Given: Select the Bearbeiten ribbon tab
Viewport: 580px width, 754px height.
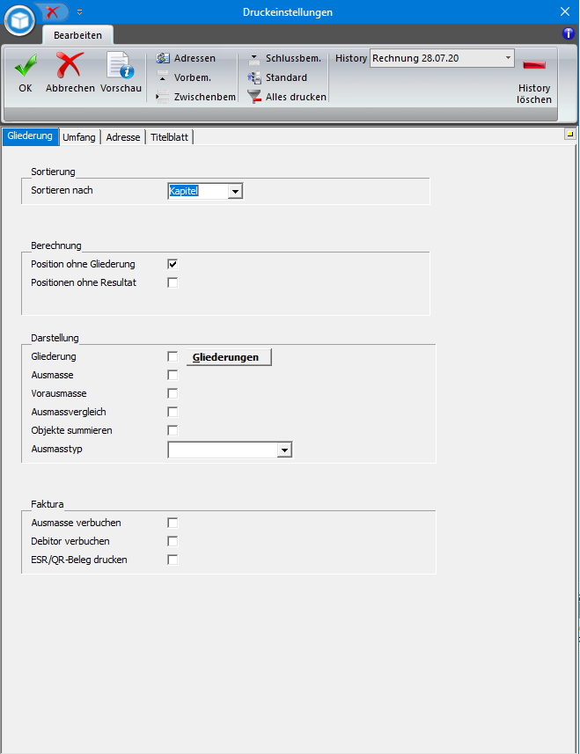Looking at the screenshot, I should click(x=78, y=35).
